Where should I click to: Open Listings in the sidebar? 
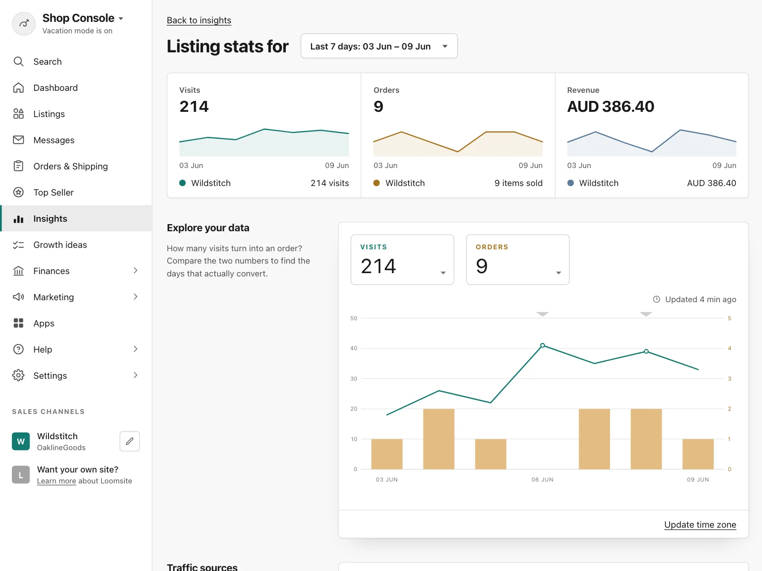(76, 114)
